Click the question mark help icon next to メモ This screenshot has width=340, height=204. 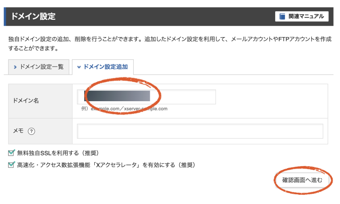click(x=31, y=131)
